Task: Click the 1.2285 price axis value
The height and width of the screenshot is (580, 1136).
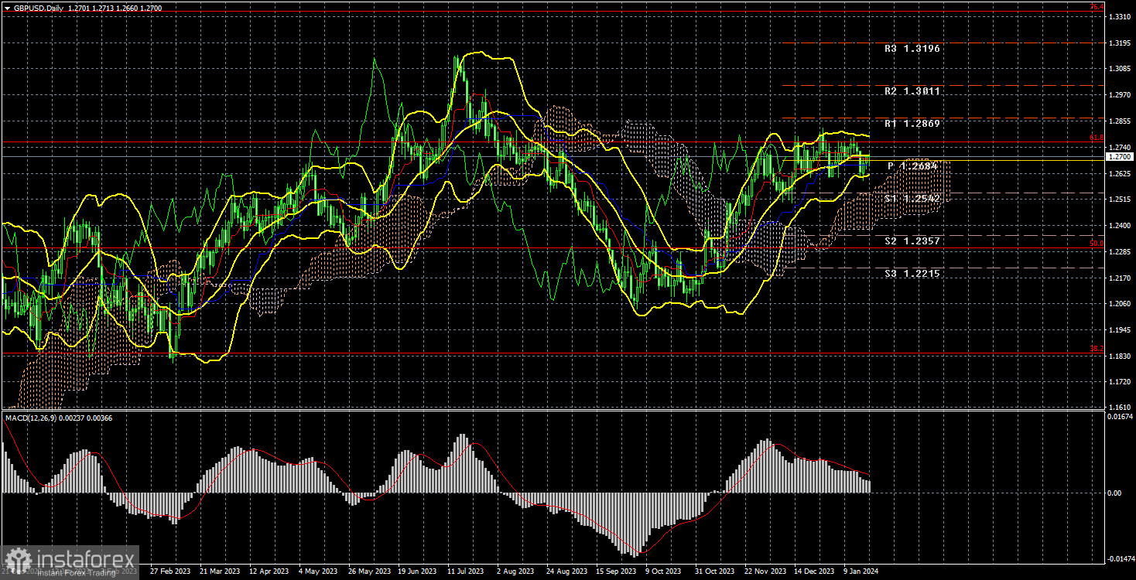Action: [1120, 251]
